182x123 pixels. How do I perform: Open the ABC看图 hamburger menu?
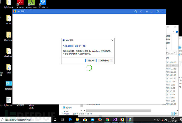tap(146, 12)
